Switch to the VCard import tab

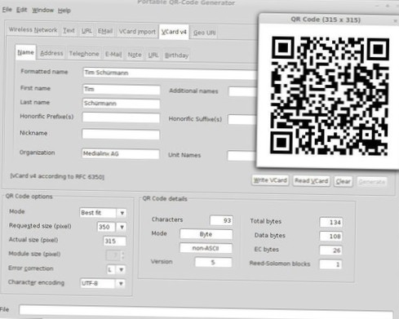(x=137, y=32)
